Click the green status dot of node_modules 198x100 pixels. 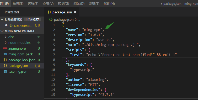(39, 43)
